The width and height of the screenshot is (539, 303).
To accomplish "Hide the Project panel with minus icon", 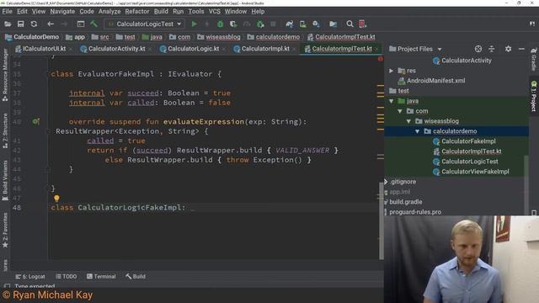I will tap(521, 49).
